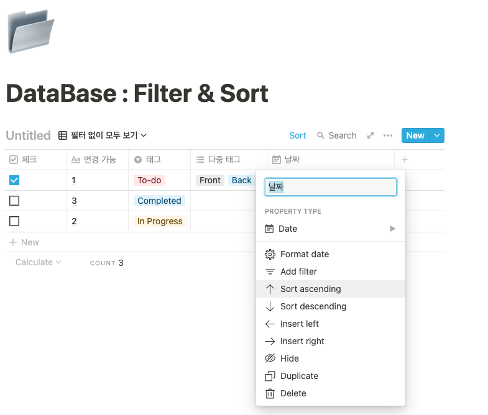This screenshot has height=415, width=488.
Task: Check the checkbox in the Completed row
Action: click(14, 201)
